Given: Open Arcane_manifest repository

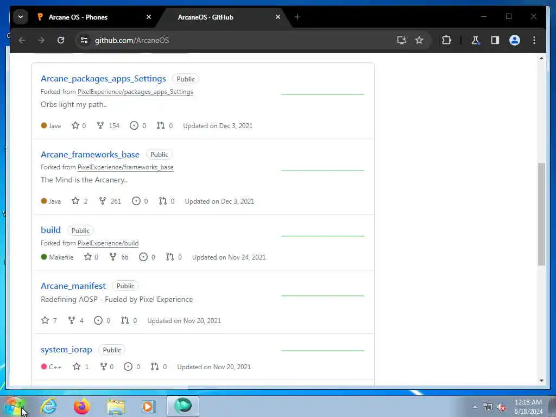Looking at the screenshot, I should pyautogui.click(x=73, y=286).
